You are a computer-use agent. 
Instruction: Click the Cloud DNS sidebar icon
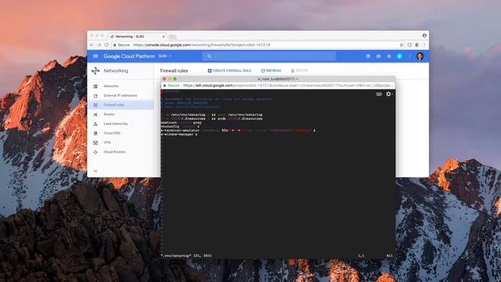(96, 133)
